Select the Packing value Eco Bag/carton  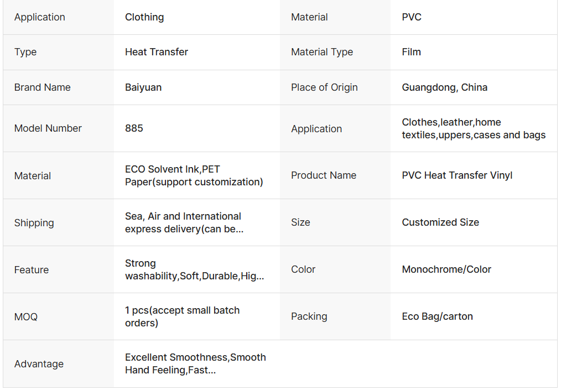point(437,316)
